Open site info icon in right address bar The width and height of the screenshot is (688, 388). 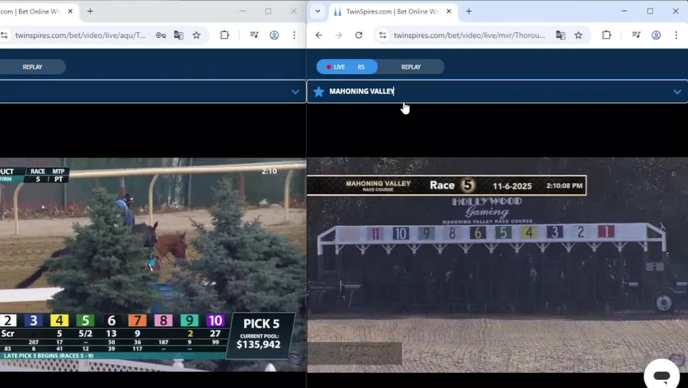(382, 35)
